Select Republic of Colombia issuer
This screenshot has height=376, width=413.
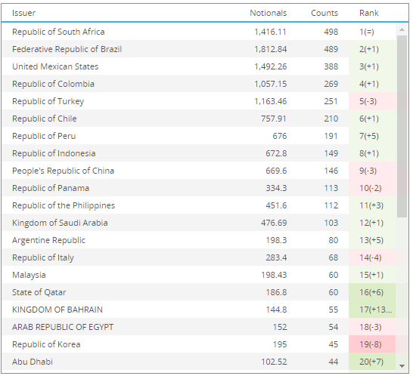pos(53,84)
